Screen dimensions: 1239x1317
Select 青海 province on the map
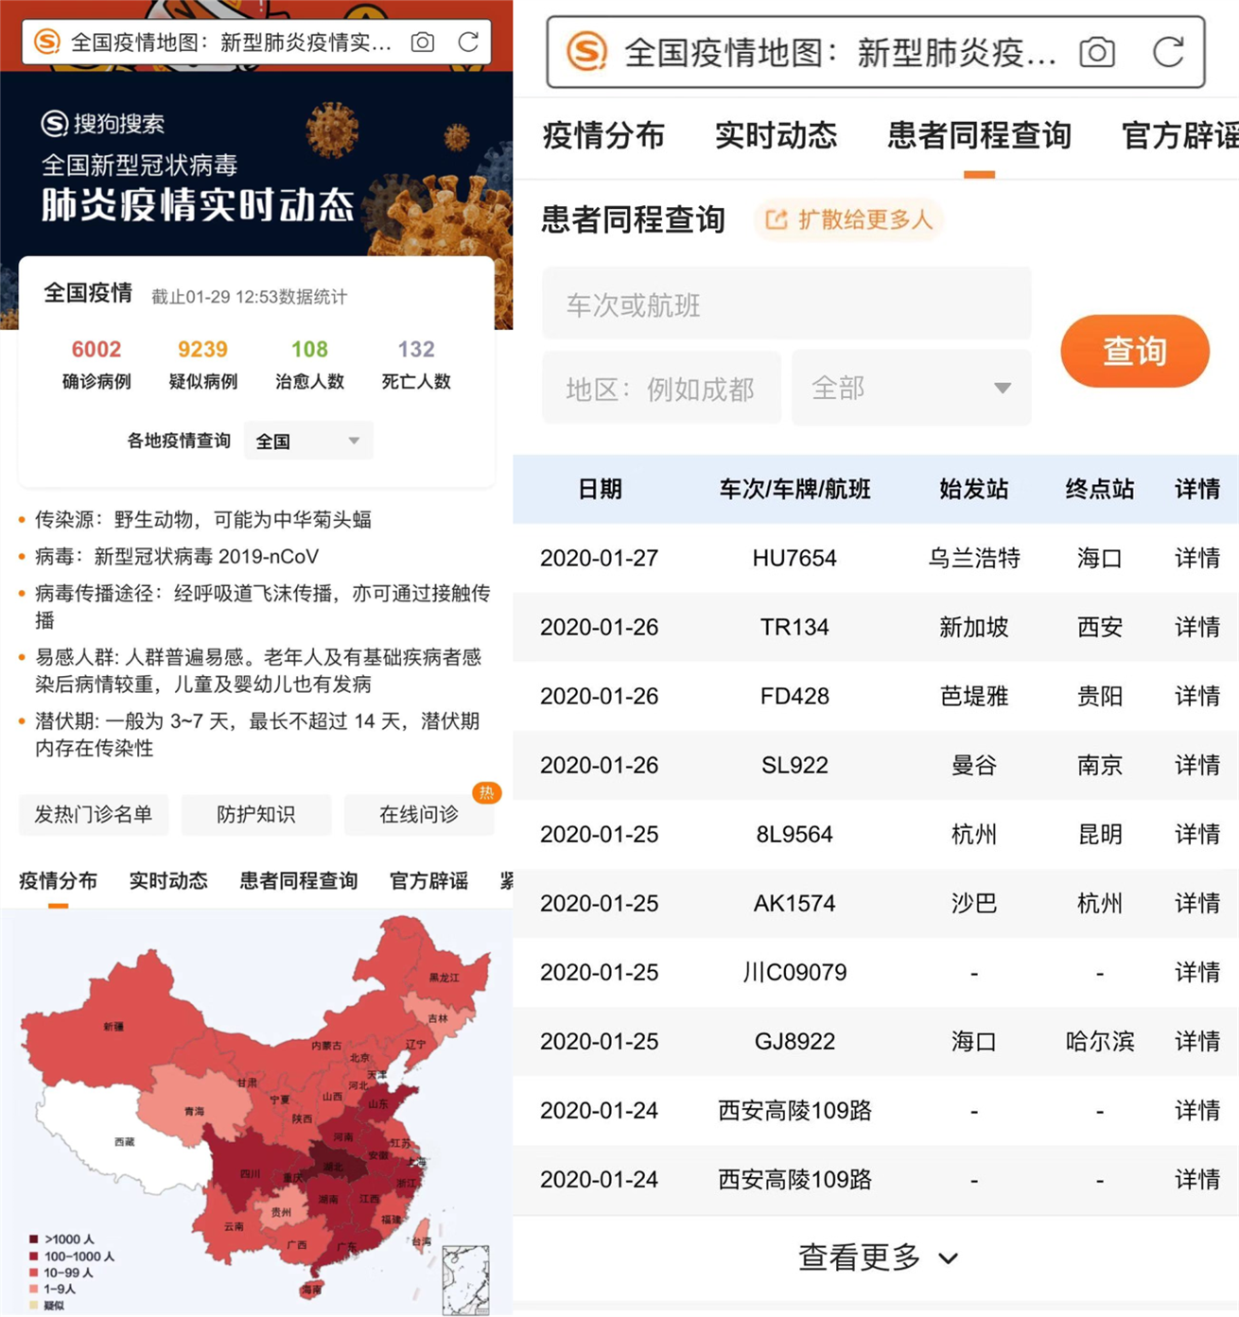click(x=194, y=1111)
